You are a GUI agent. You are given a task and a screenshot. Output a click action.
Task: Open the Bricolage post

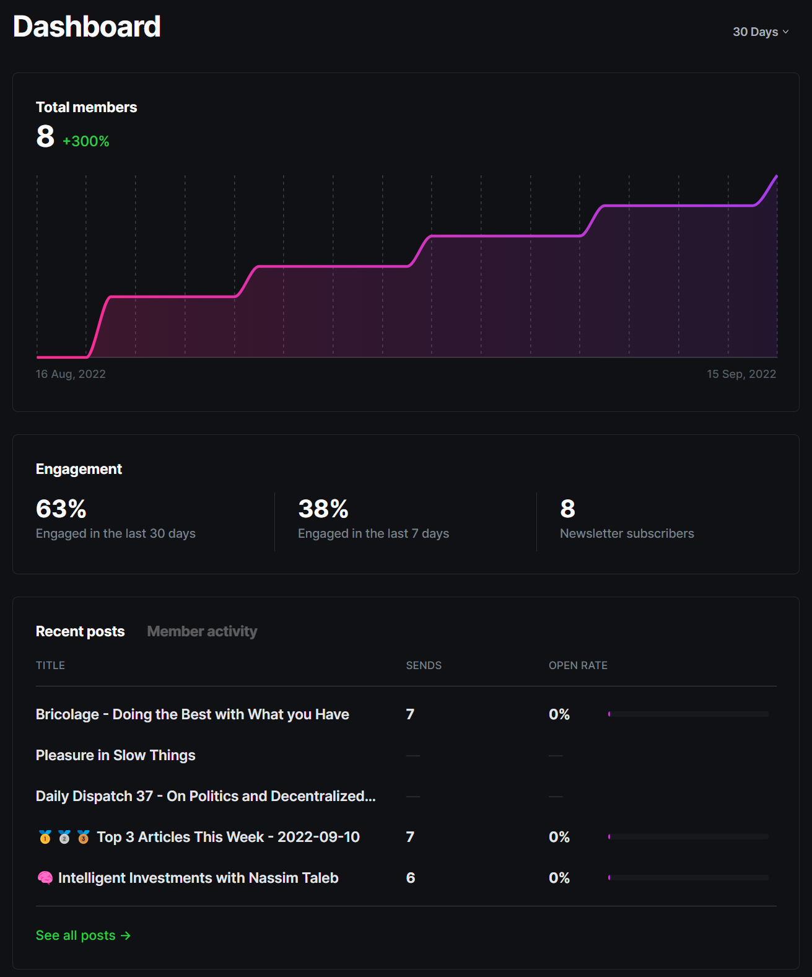[192, 714]
